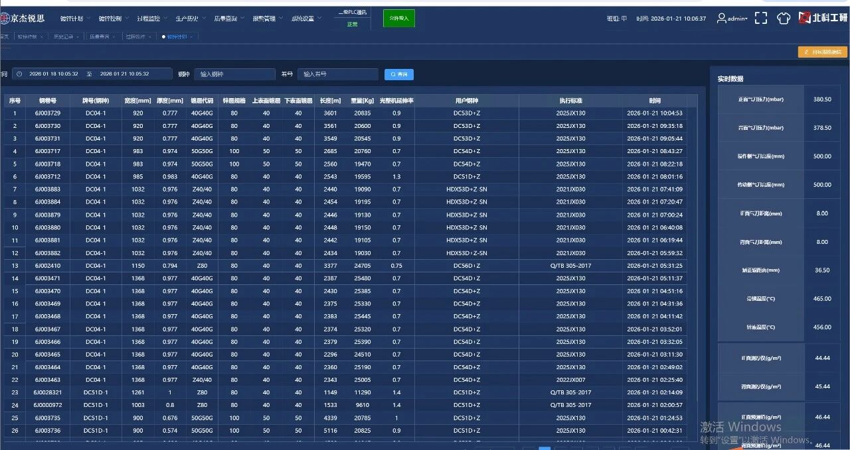Expand the 生产历史 menu
850x450 pixels.
[x=190, y=19]
